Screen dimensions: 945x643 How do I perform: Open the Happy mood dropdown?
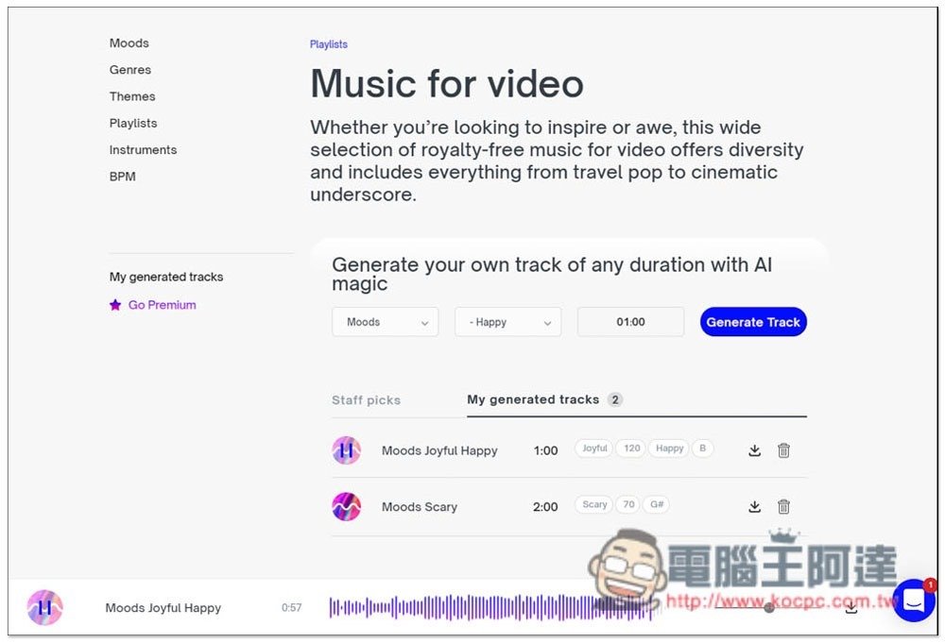coord(507,322)
